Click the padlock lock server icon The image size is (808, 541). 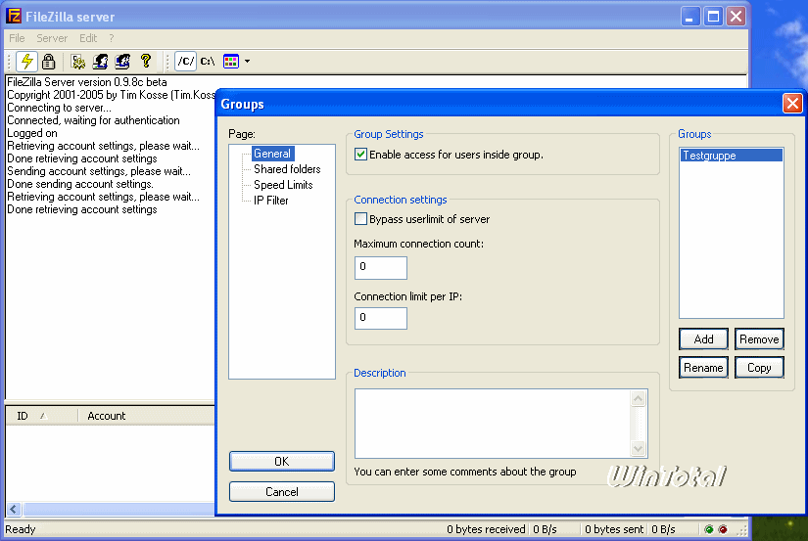pyautogui.click(x=48, y=62)
